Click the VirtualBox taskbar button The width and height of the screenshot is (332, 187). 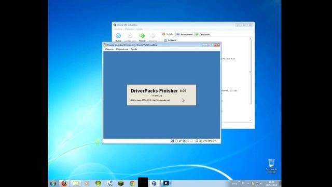point(155,183)
